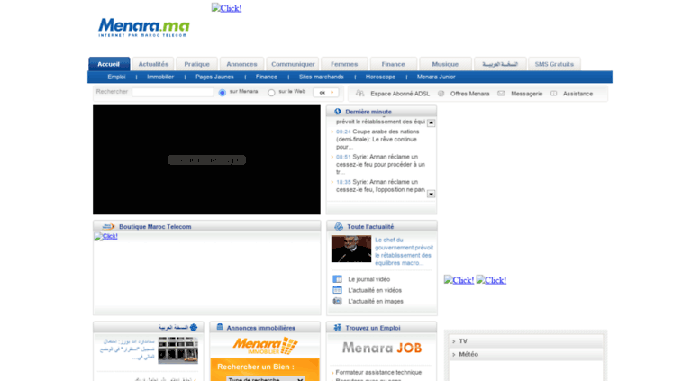
Task: Go to Emploi in blue submenu
Action: [x=116, y=77]
